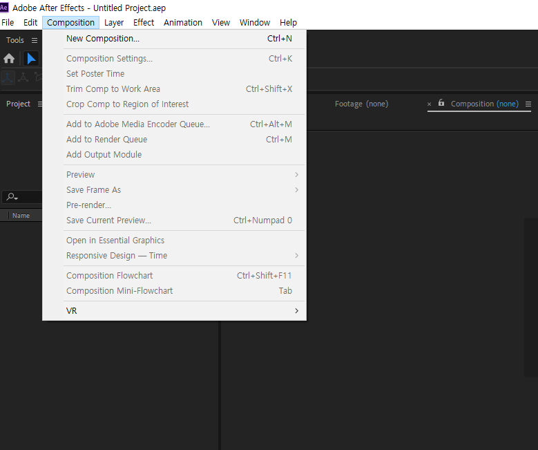538x450 pixels.
Task: Select Add Output Module
Action: (x=174, y=155)
